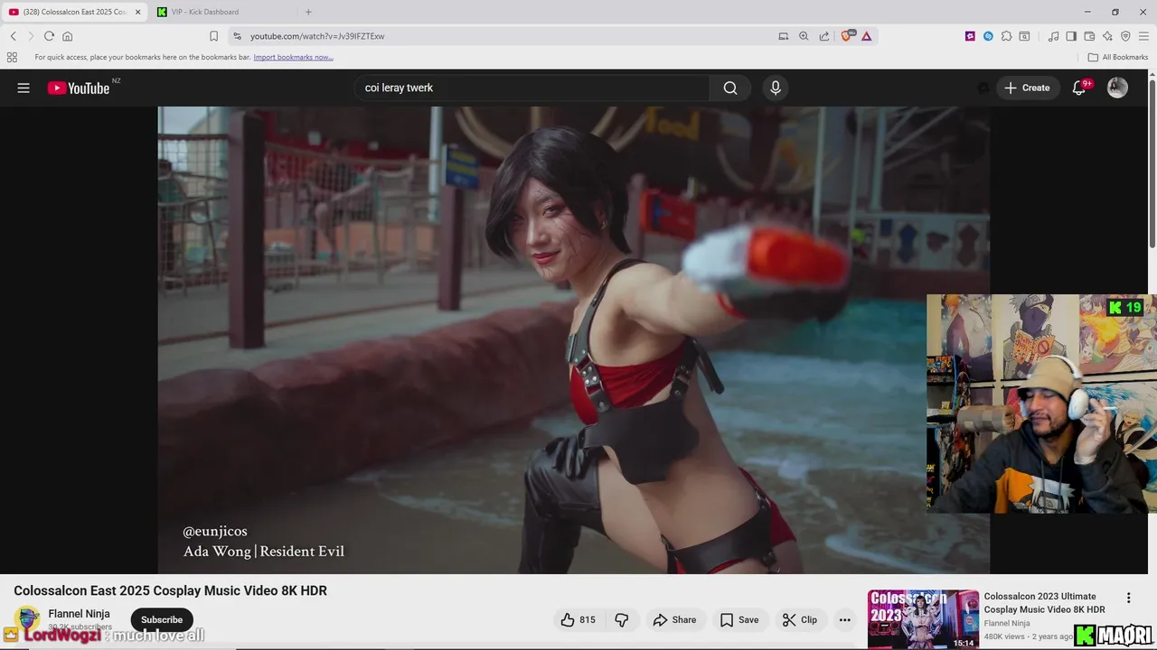Click the YouTube search box

pos(531,88)
